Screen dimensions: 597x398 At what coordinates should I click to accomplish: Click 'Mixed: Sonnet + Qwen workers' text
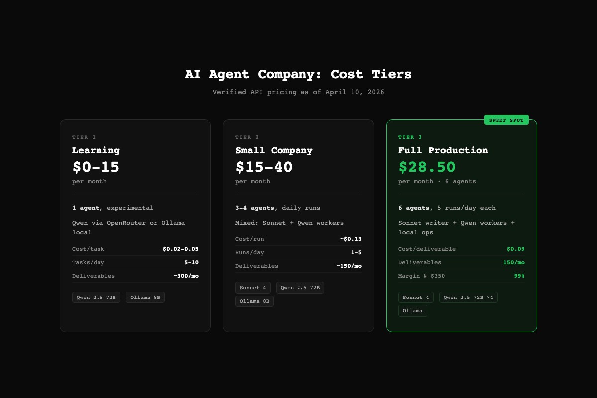tap(290, 222)
